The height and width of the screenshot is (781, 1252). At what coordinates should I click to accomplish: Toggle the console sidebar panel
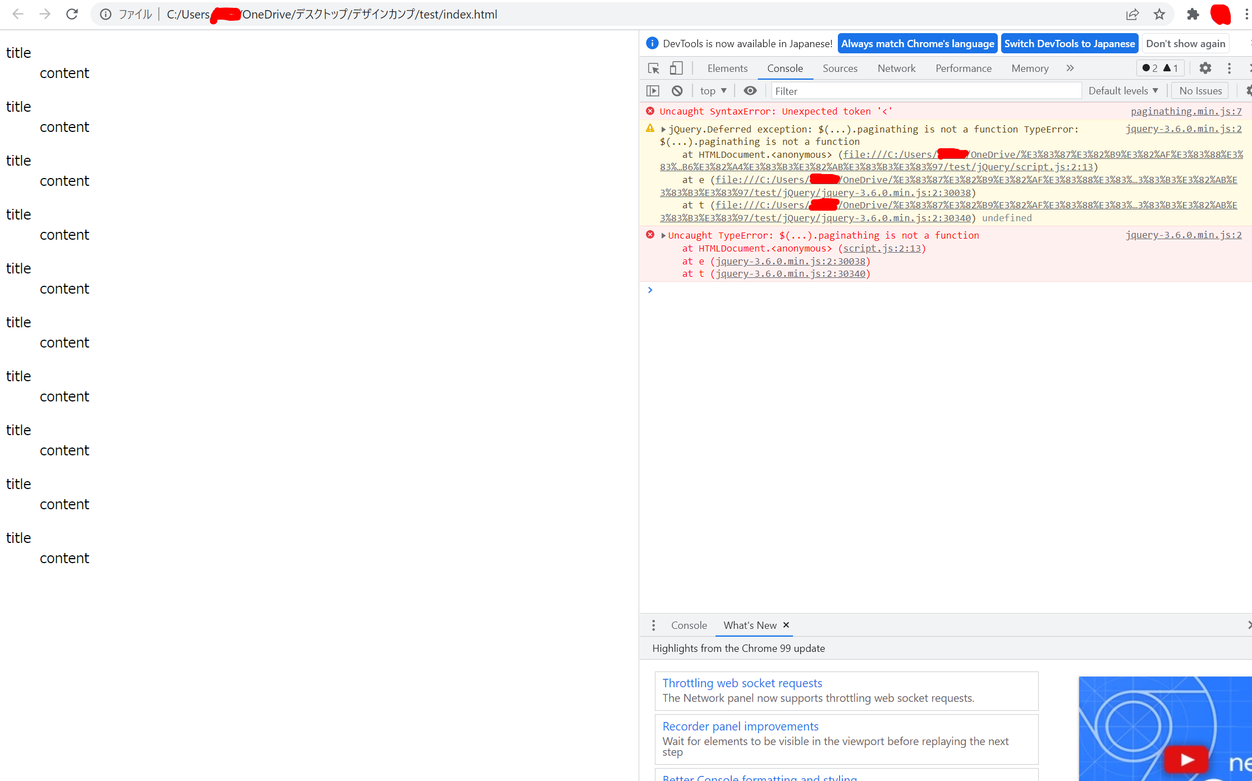click(x=653, y=90)
